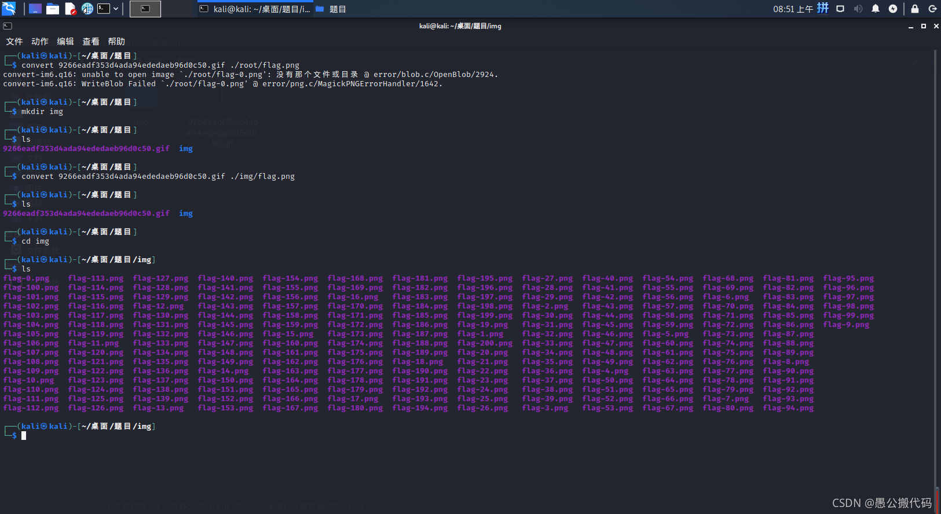Open the 查看 menu in terminal
Image resolution: width=941 pixels, height=514 pixels.
[x=91, y=42]
